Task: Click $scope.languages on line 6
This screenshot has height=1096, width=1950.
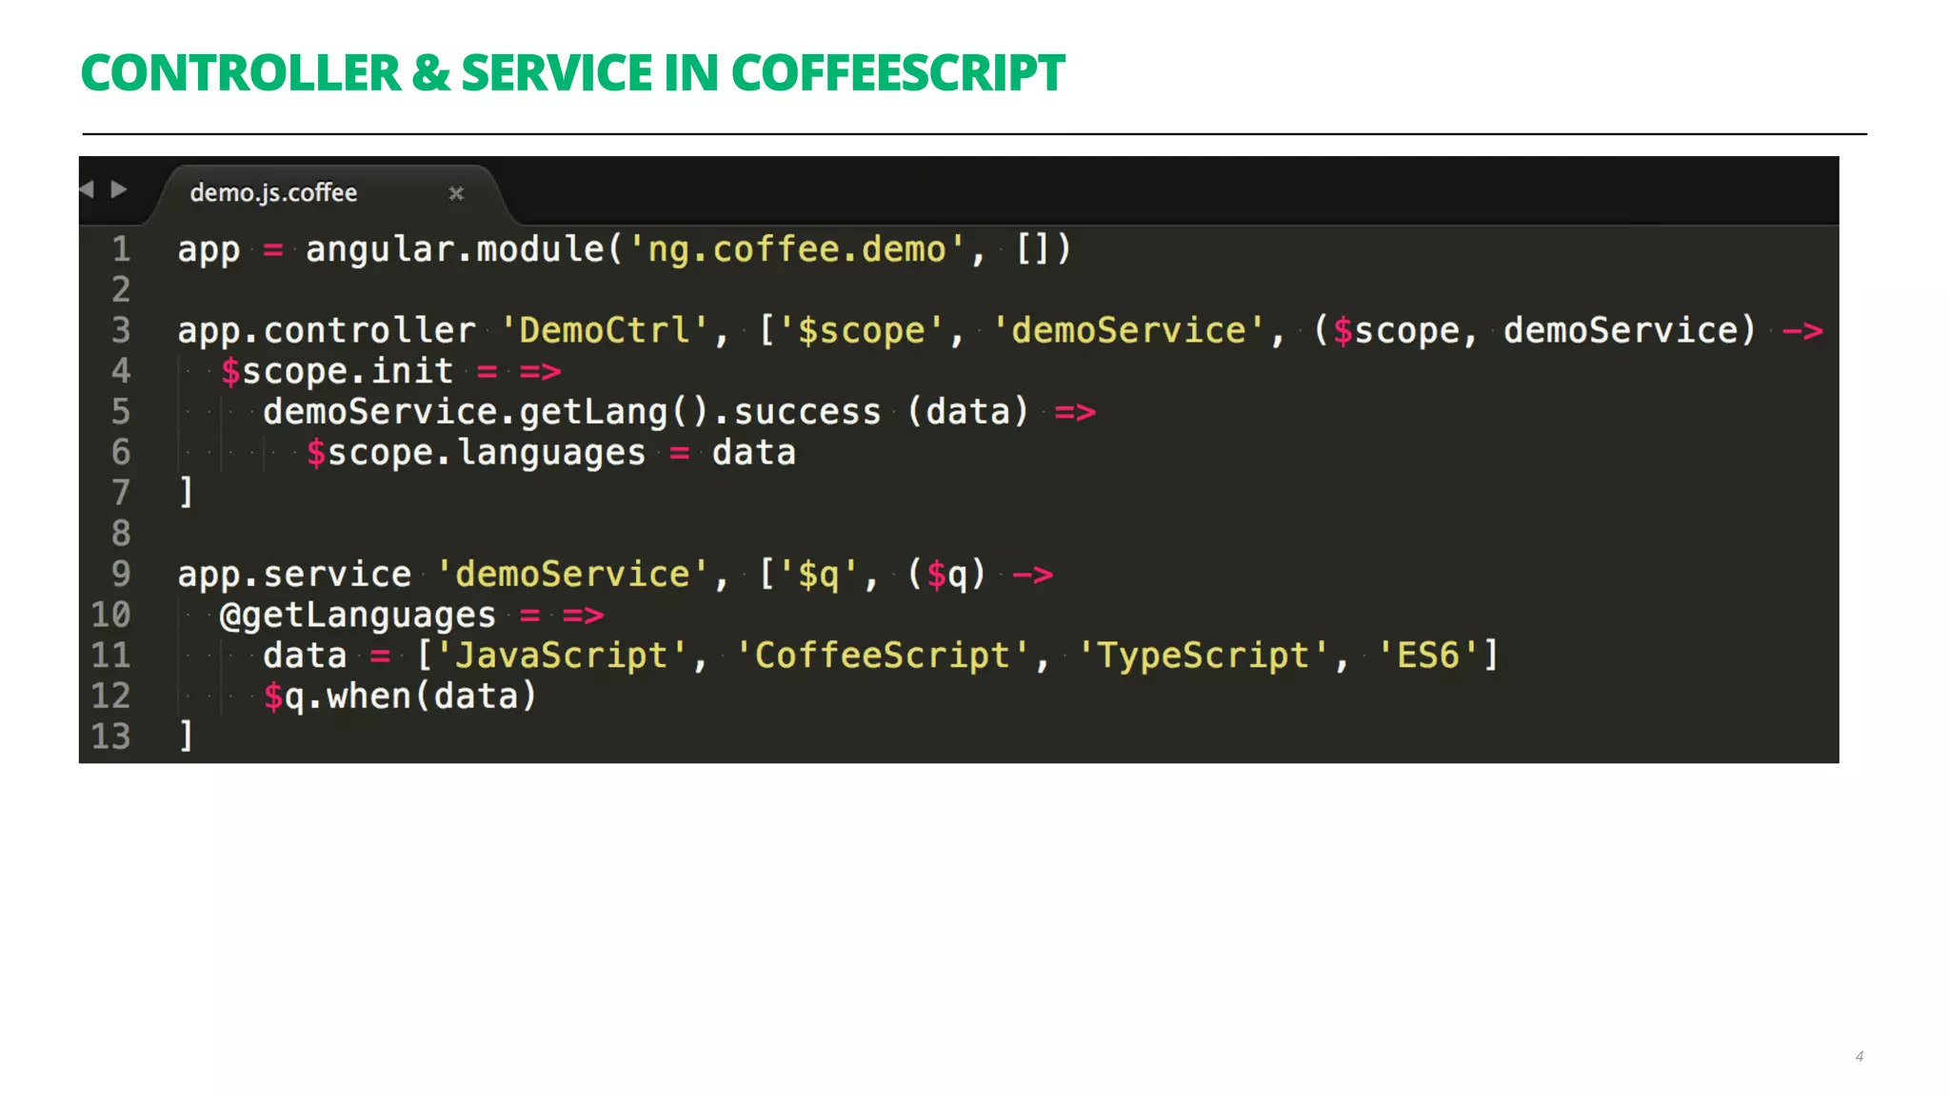Action: [x=476, y=453]
